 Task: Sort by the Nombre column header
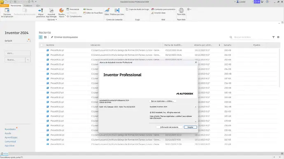point(50,45)
